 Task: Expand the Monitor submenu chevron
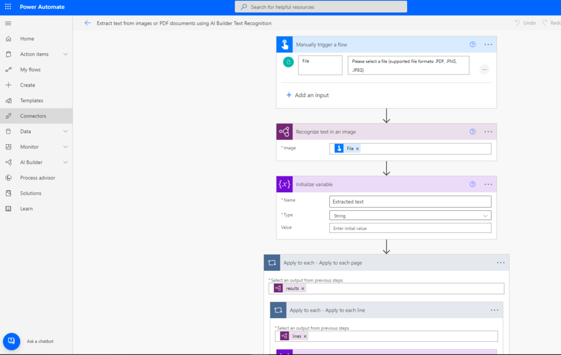(x=66, y=147)
